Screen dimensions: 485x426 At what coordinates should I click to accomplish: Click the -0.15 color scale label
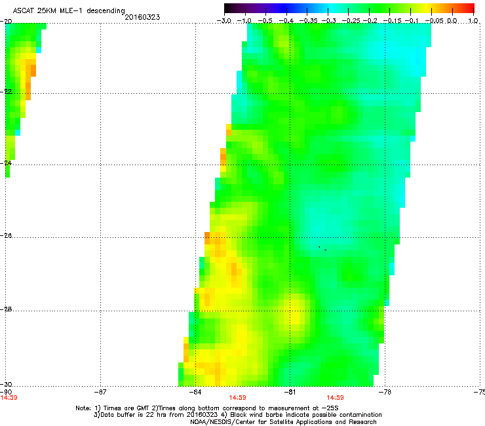[x=392, y=21]
